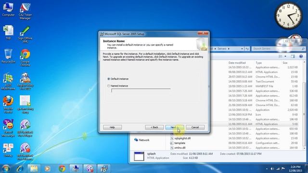Open the Explorer view options dropdown arrow
This screenshot has height=173, width=308.
point(285,56)
